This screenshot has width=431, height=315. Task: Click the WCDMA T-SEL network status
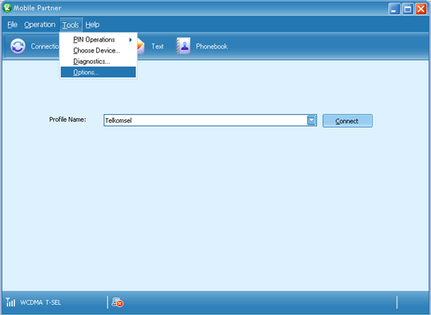(x=40, y=303)
